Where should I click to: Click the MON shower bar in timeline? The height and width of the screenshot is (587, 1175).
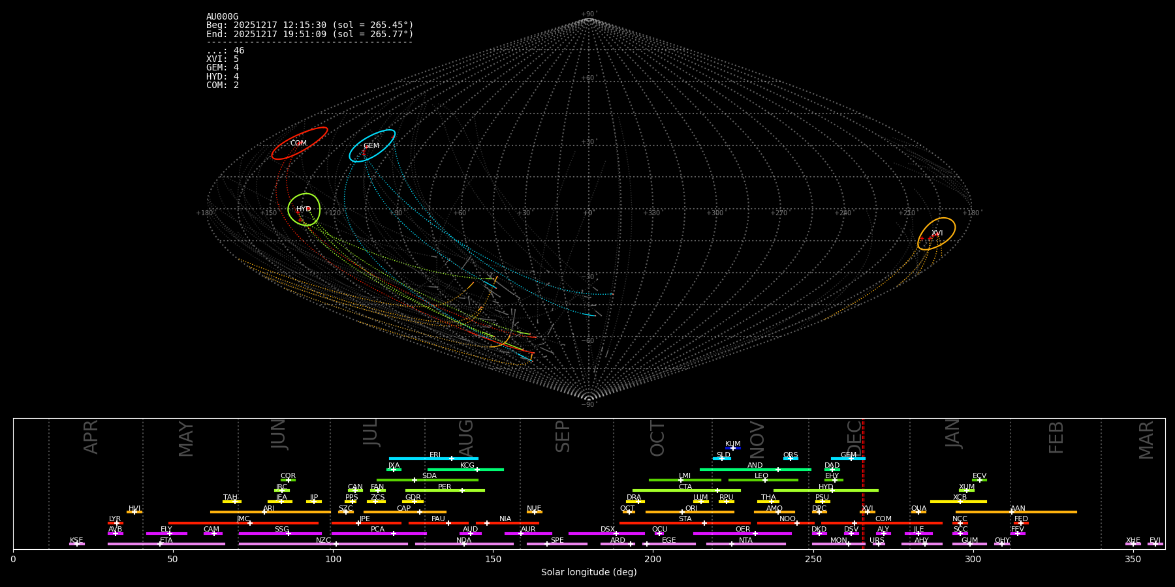coord(838,544)
